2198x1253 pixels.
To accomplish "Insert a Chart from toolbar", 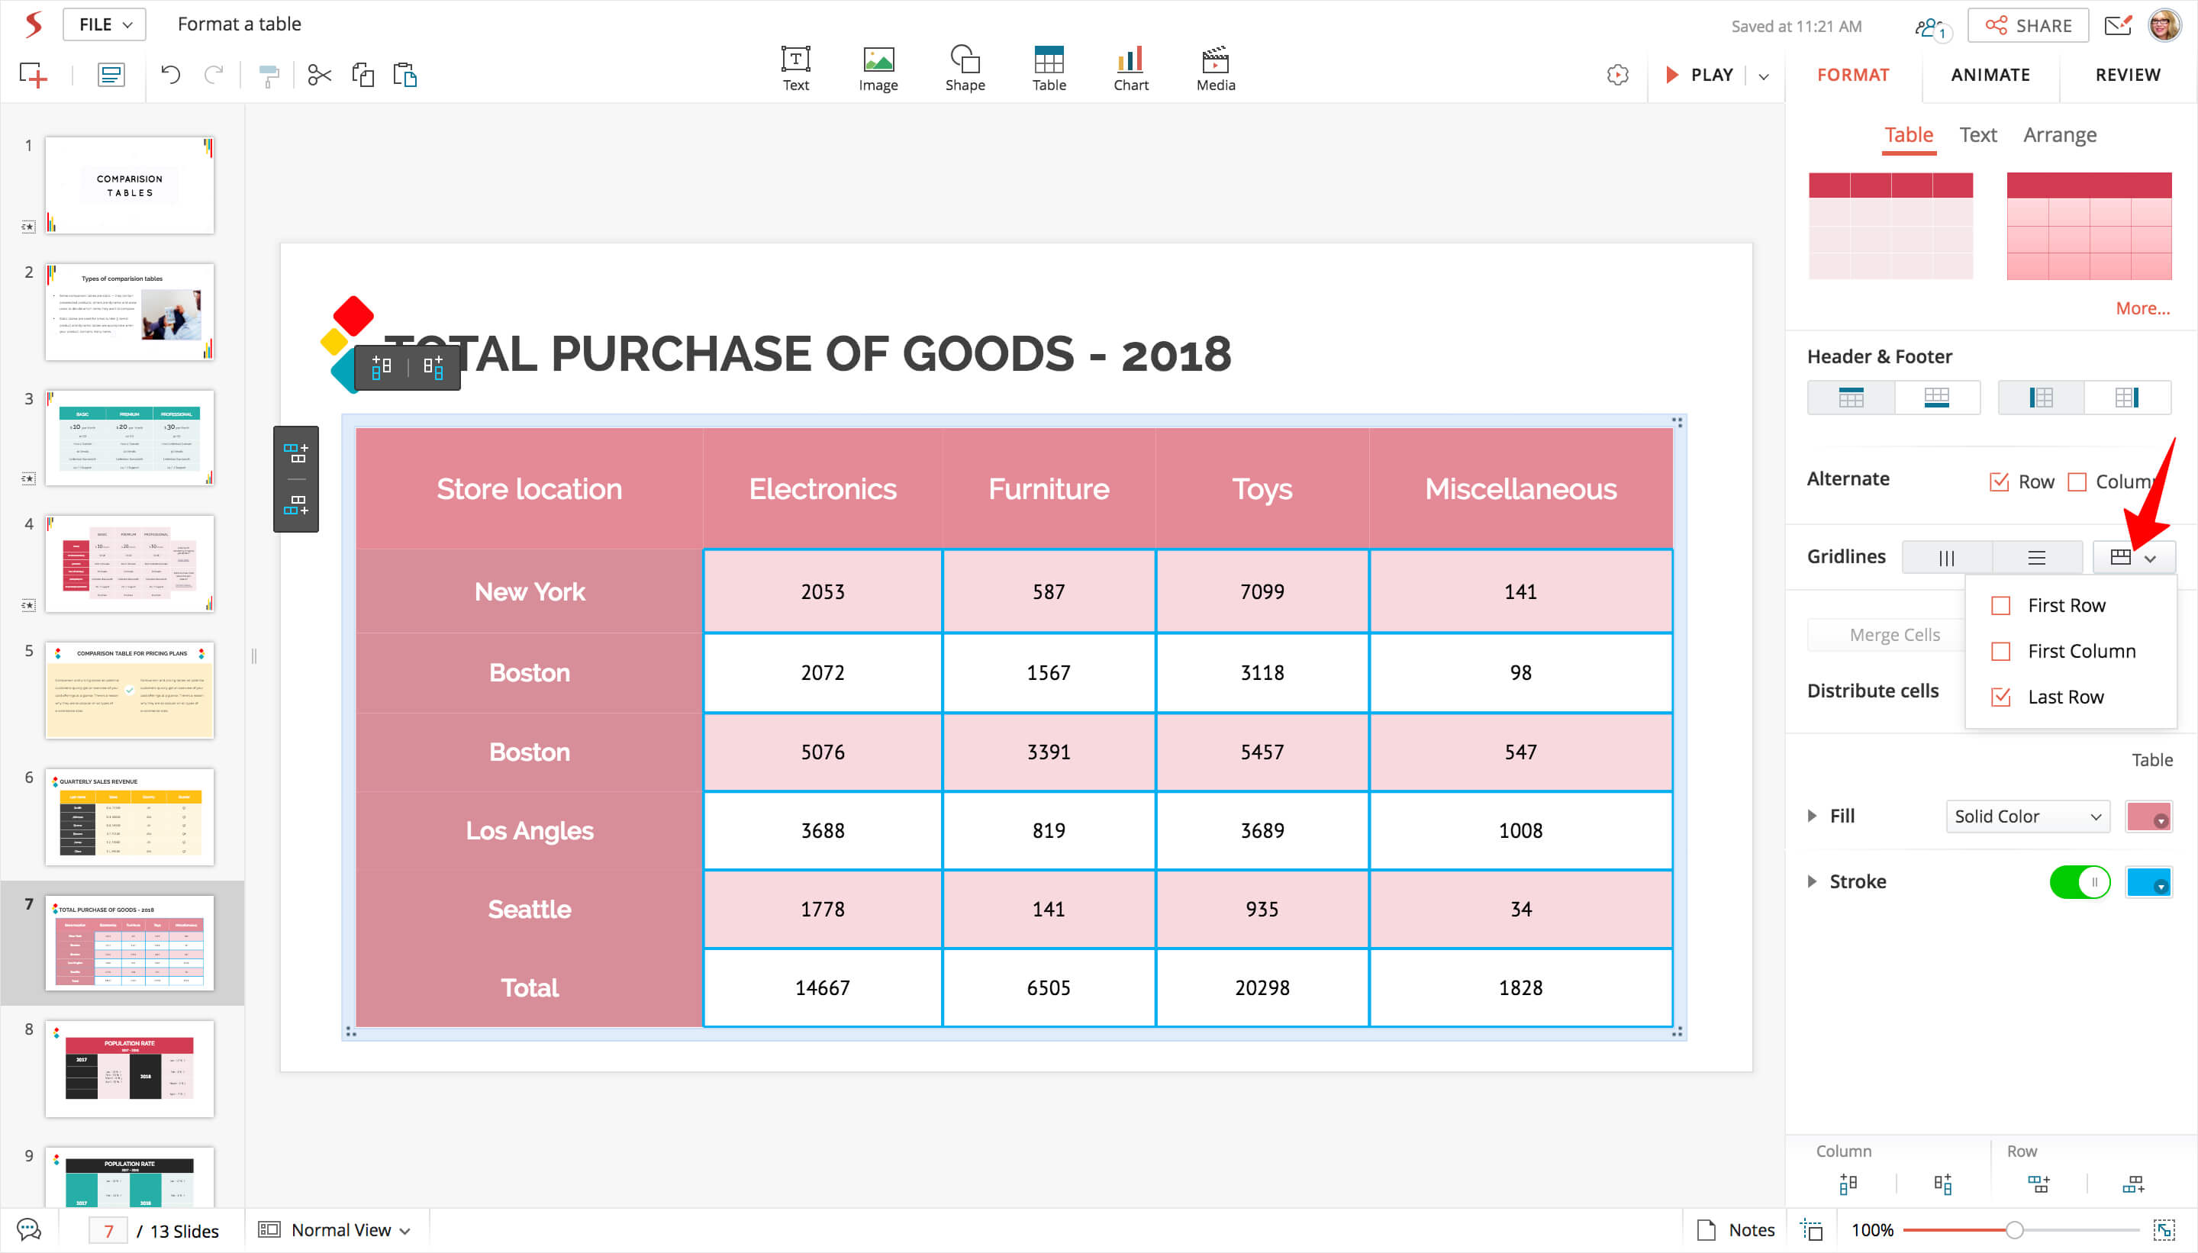I will click(1130, 68).
